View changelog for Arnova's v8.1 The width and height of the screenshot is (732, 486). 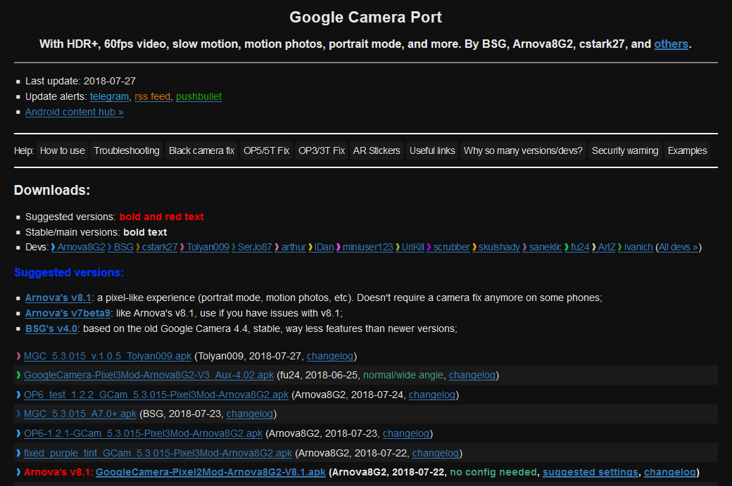(670, 472)
